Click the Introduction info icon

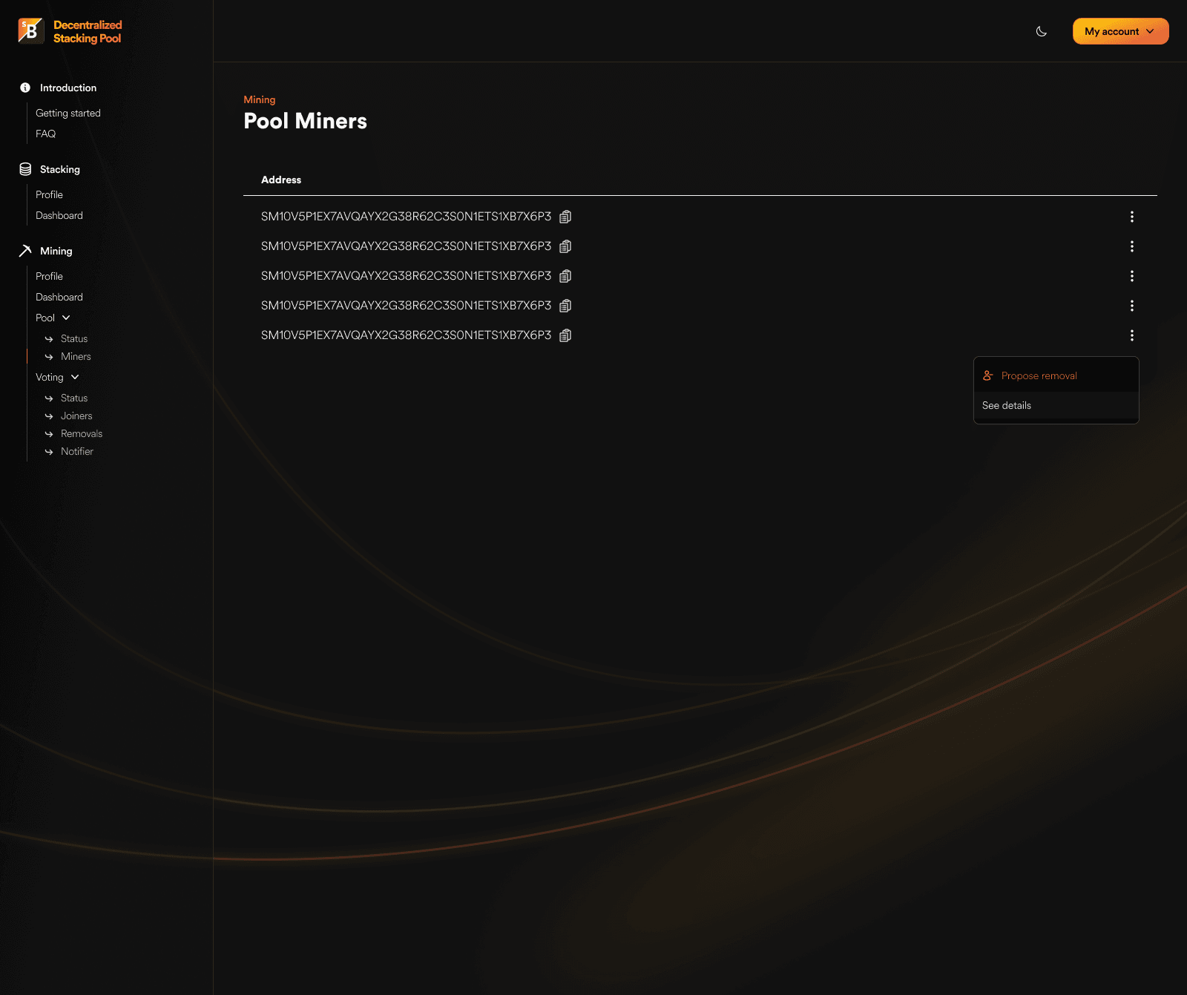[26, 87]
